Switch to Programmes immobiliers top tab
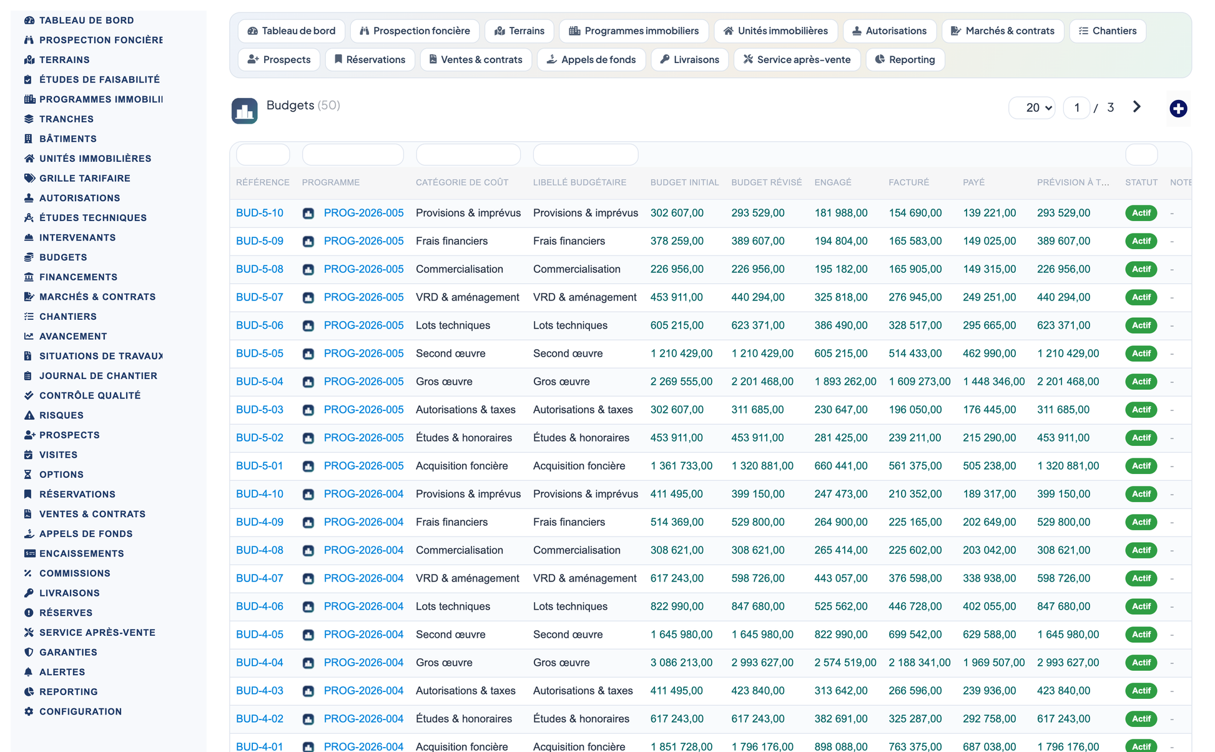This screenshot has width=1215, height=752. (x=634, y=31)
